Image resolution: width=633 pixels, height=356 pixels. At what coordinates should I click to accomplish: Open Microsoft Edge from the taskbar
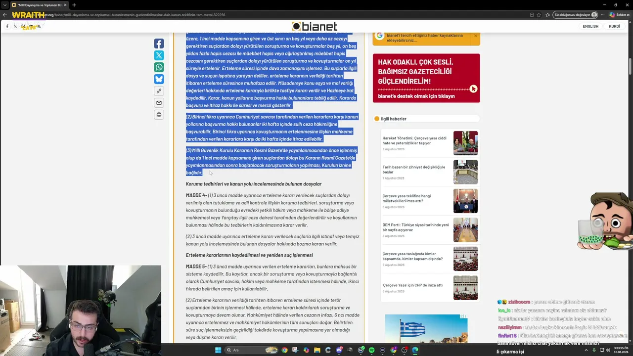coord(415,350)
